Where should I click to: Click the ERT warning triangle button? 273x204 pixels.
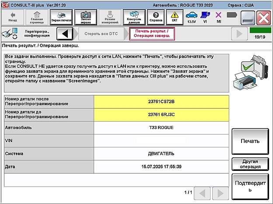(x=175, y=17)
